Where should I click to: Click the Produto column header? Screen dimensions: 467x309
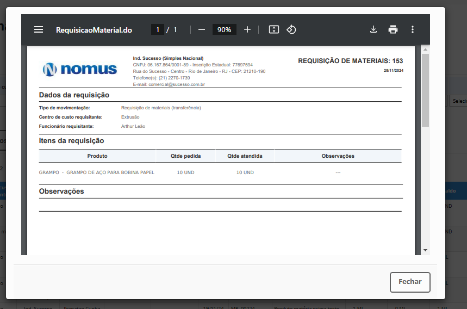coord(97,156)
